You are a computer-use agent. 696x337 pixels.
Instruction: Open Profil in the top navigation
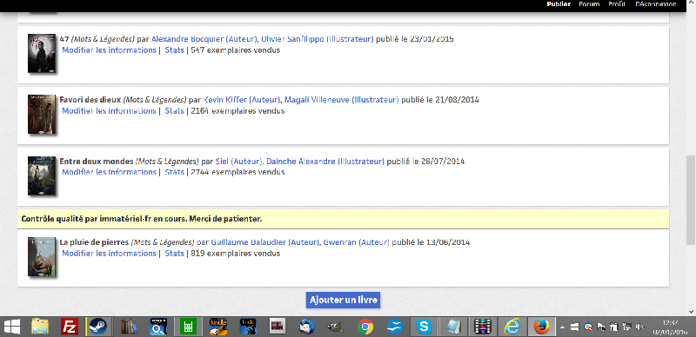(x=617, y=4)
